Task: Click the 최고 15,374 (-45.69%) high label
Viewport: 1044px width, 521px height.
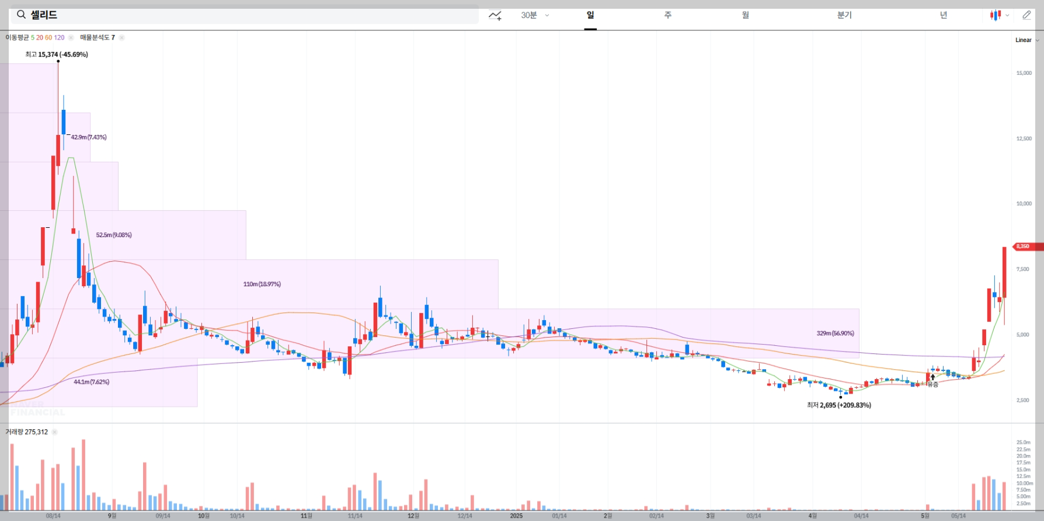Action: pos(57,54)
